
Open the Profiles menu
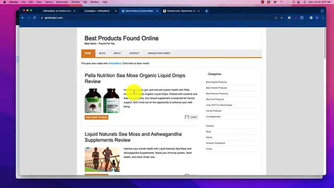pos(75,2)
